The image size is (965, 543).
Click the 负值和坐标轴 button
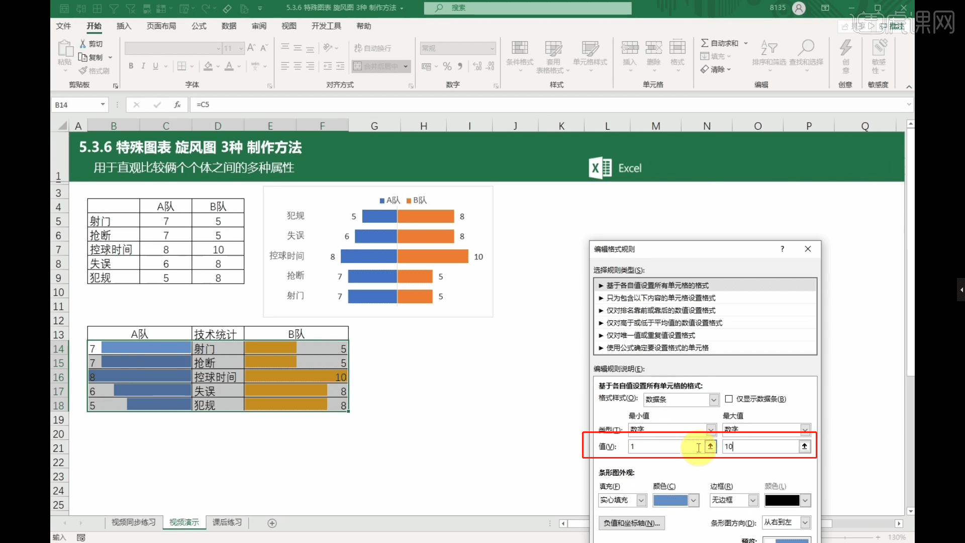pyautogui.click(x=632, y=523)
